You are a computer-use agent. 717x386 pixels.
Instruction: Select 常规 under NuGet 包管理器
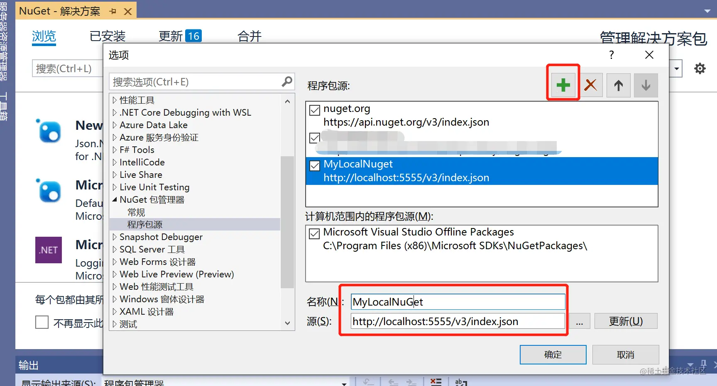[x=136, y=212]
